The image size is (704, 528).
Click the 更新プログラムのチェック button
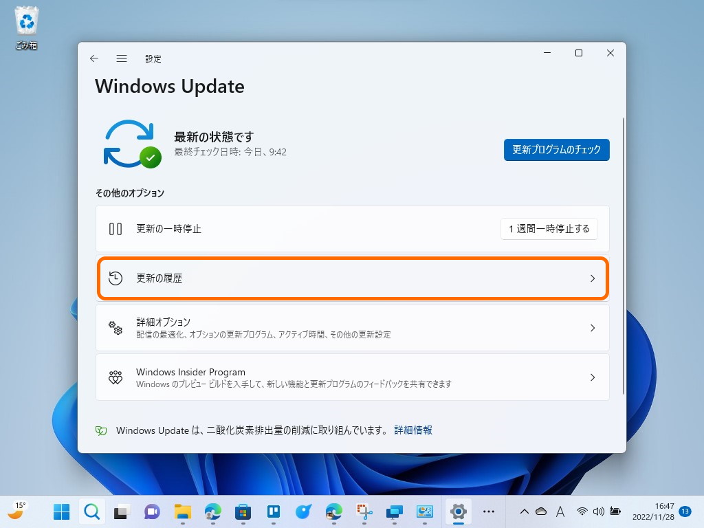556,150
